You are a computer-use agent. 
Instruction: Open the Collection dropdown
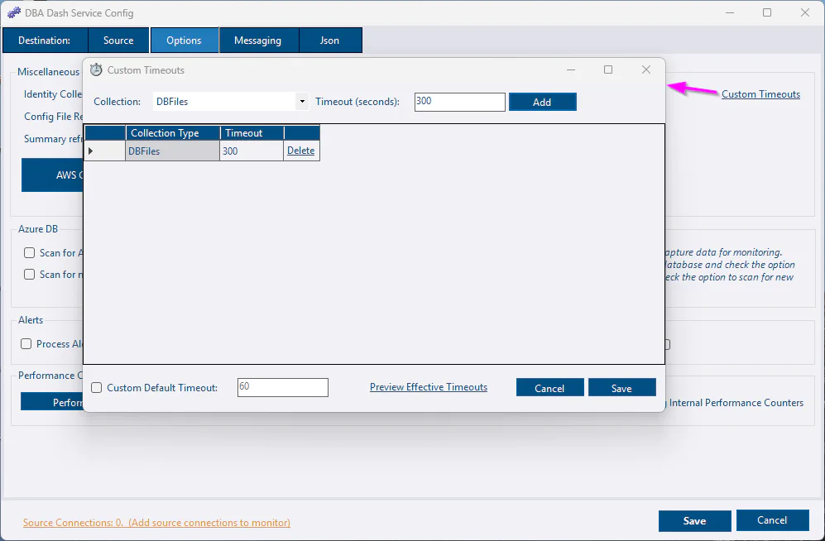[x=303, y=102]
